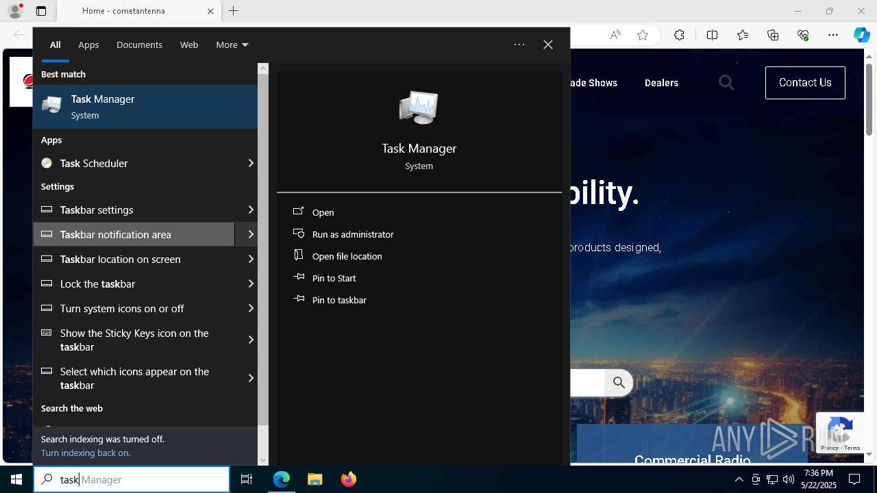The height and width of the screenshot is (493, 877).
Task: Close the cometantenna browser tab
Action: tap(210, 11)
